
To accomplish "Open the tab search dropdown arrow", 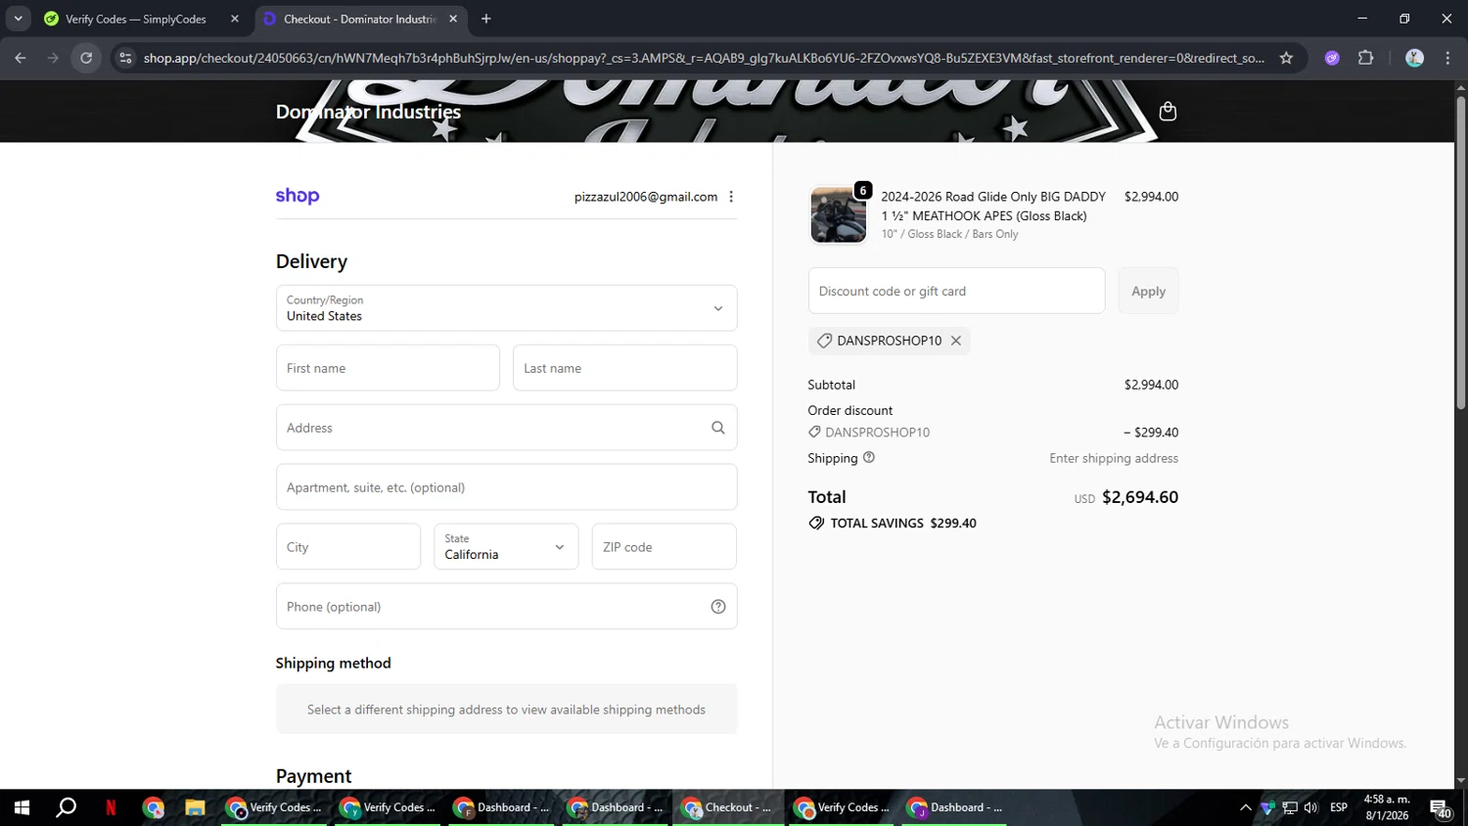I will 18,19.
